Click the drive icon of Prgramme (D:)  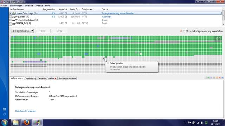point(14,17)
